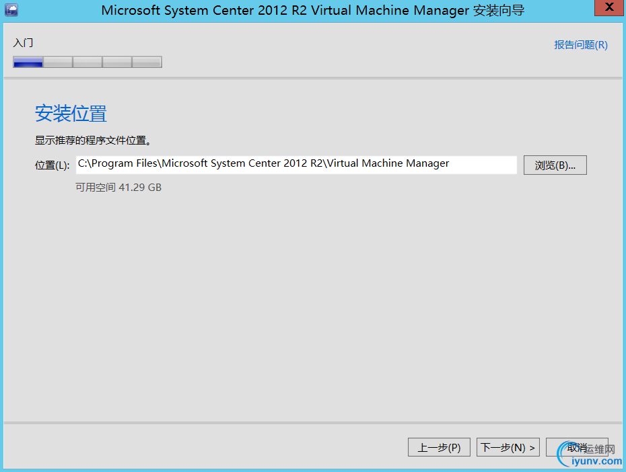Open the 报告问题(R) link
Screen dimensions: 626x472
[x=580, y=45]
